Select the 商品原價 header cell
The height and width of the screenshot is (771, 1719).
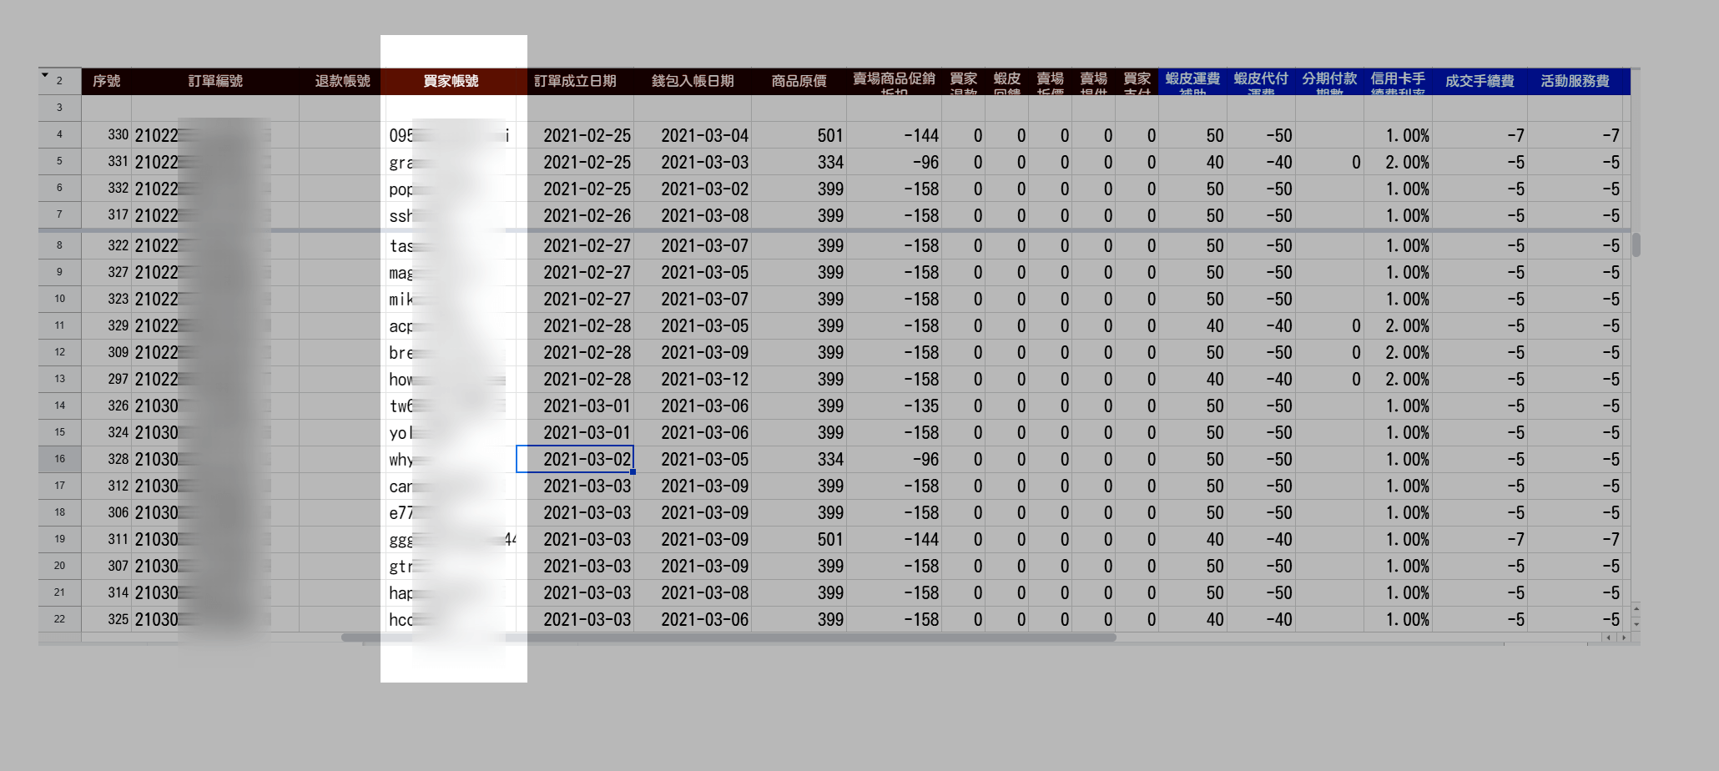tap(798, 81)
